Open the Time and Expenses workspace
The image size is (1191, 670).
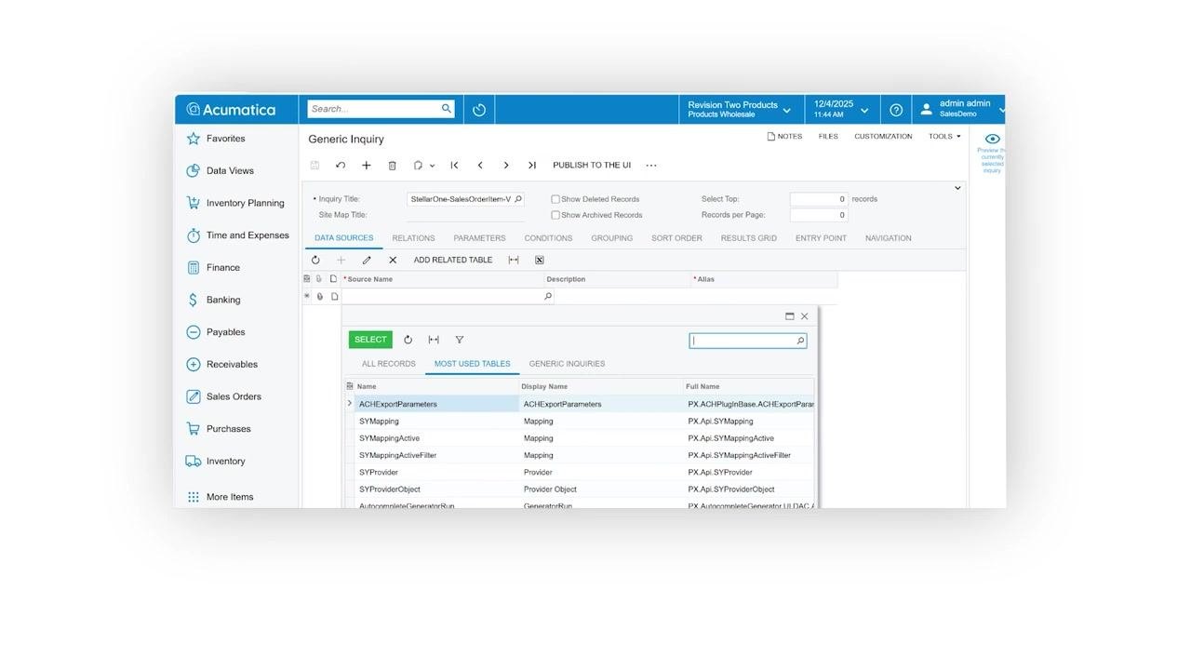(248, 235)
